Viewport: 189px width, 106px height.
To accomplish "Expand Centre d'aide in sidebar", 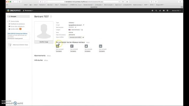I will pyautogui.click(x=14, y=21).
